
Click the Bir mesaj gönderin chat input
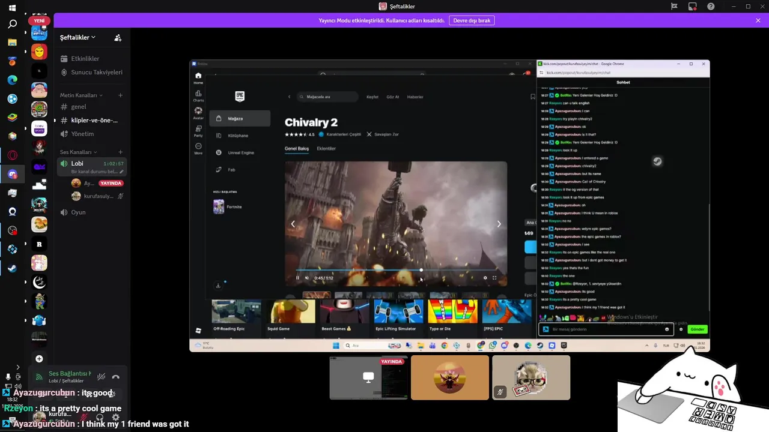tap(606, 329)
